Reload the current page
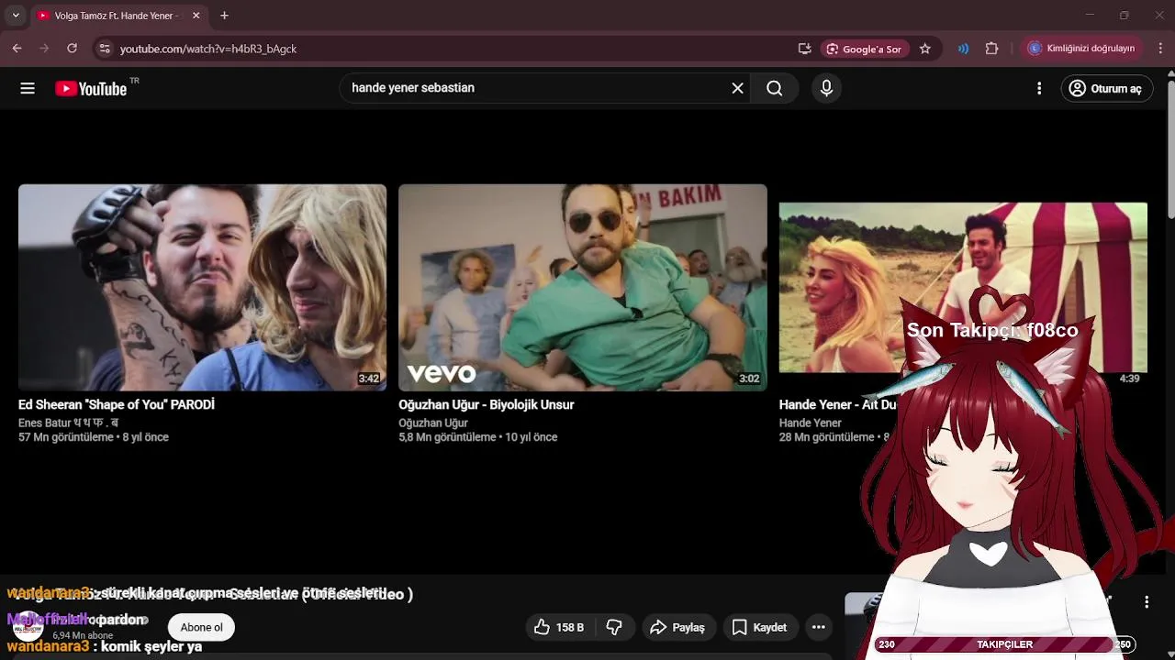The width and height of the screenshot is (1175, 660). [x=72, y=49]
